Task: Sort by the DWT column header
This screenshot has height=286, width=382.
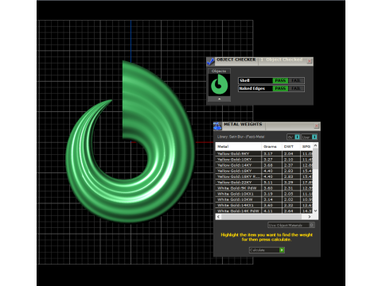Action: [290, 146]
